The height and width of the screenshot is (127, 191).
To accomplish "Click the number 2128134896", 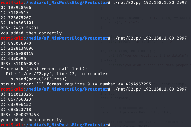I will (x=21, y=48).
